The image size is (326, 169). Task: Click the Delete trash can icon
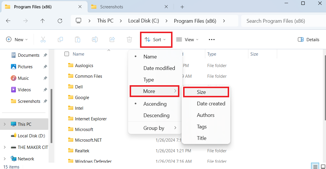129,39
